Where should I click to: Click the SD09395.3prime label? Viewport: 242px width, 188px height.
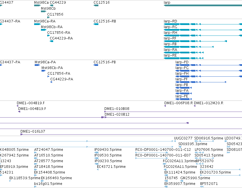pos(193,144)
